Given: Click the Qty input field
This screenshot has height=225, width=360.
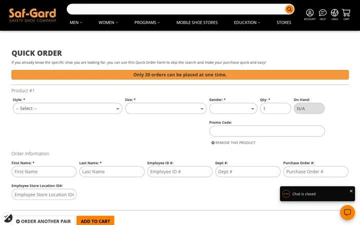Looking at the screenshot, I should pos(275,108).
